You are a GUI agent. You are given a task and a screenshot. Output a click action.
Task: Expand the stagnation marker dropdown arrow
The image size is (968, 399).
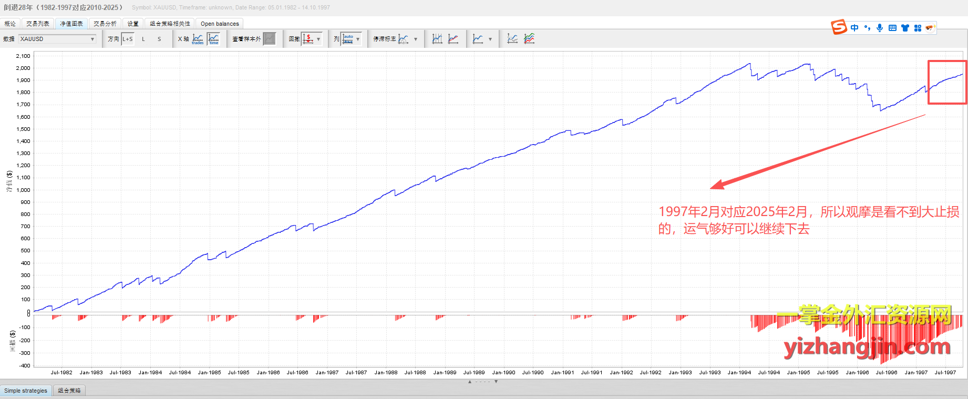[416, 39]
